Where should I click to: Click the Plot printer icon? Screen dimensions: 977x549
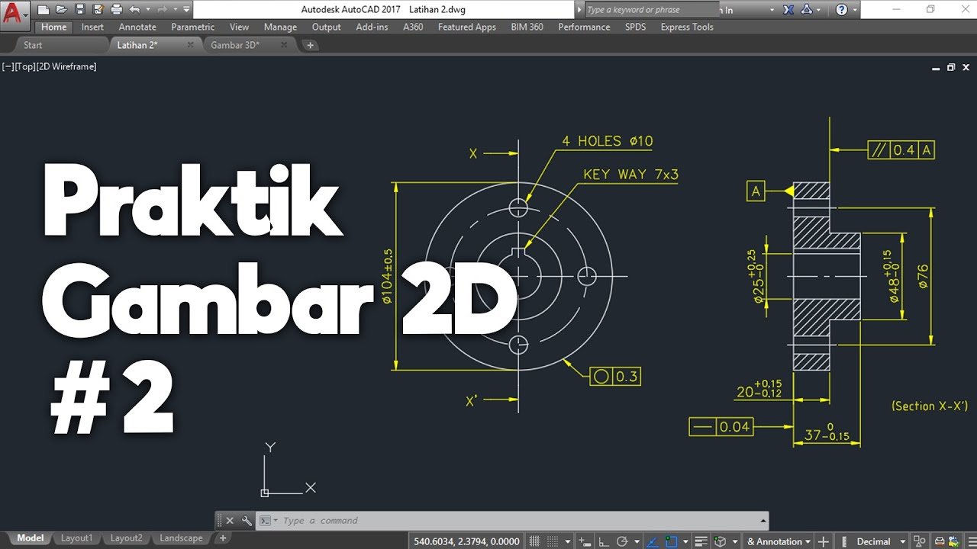117,10
